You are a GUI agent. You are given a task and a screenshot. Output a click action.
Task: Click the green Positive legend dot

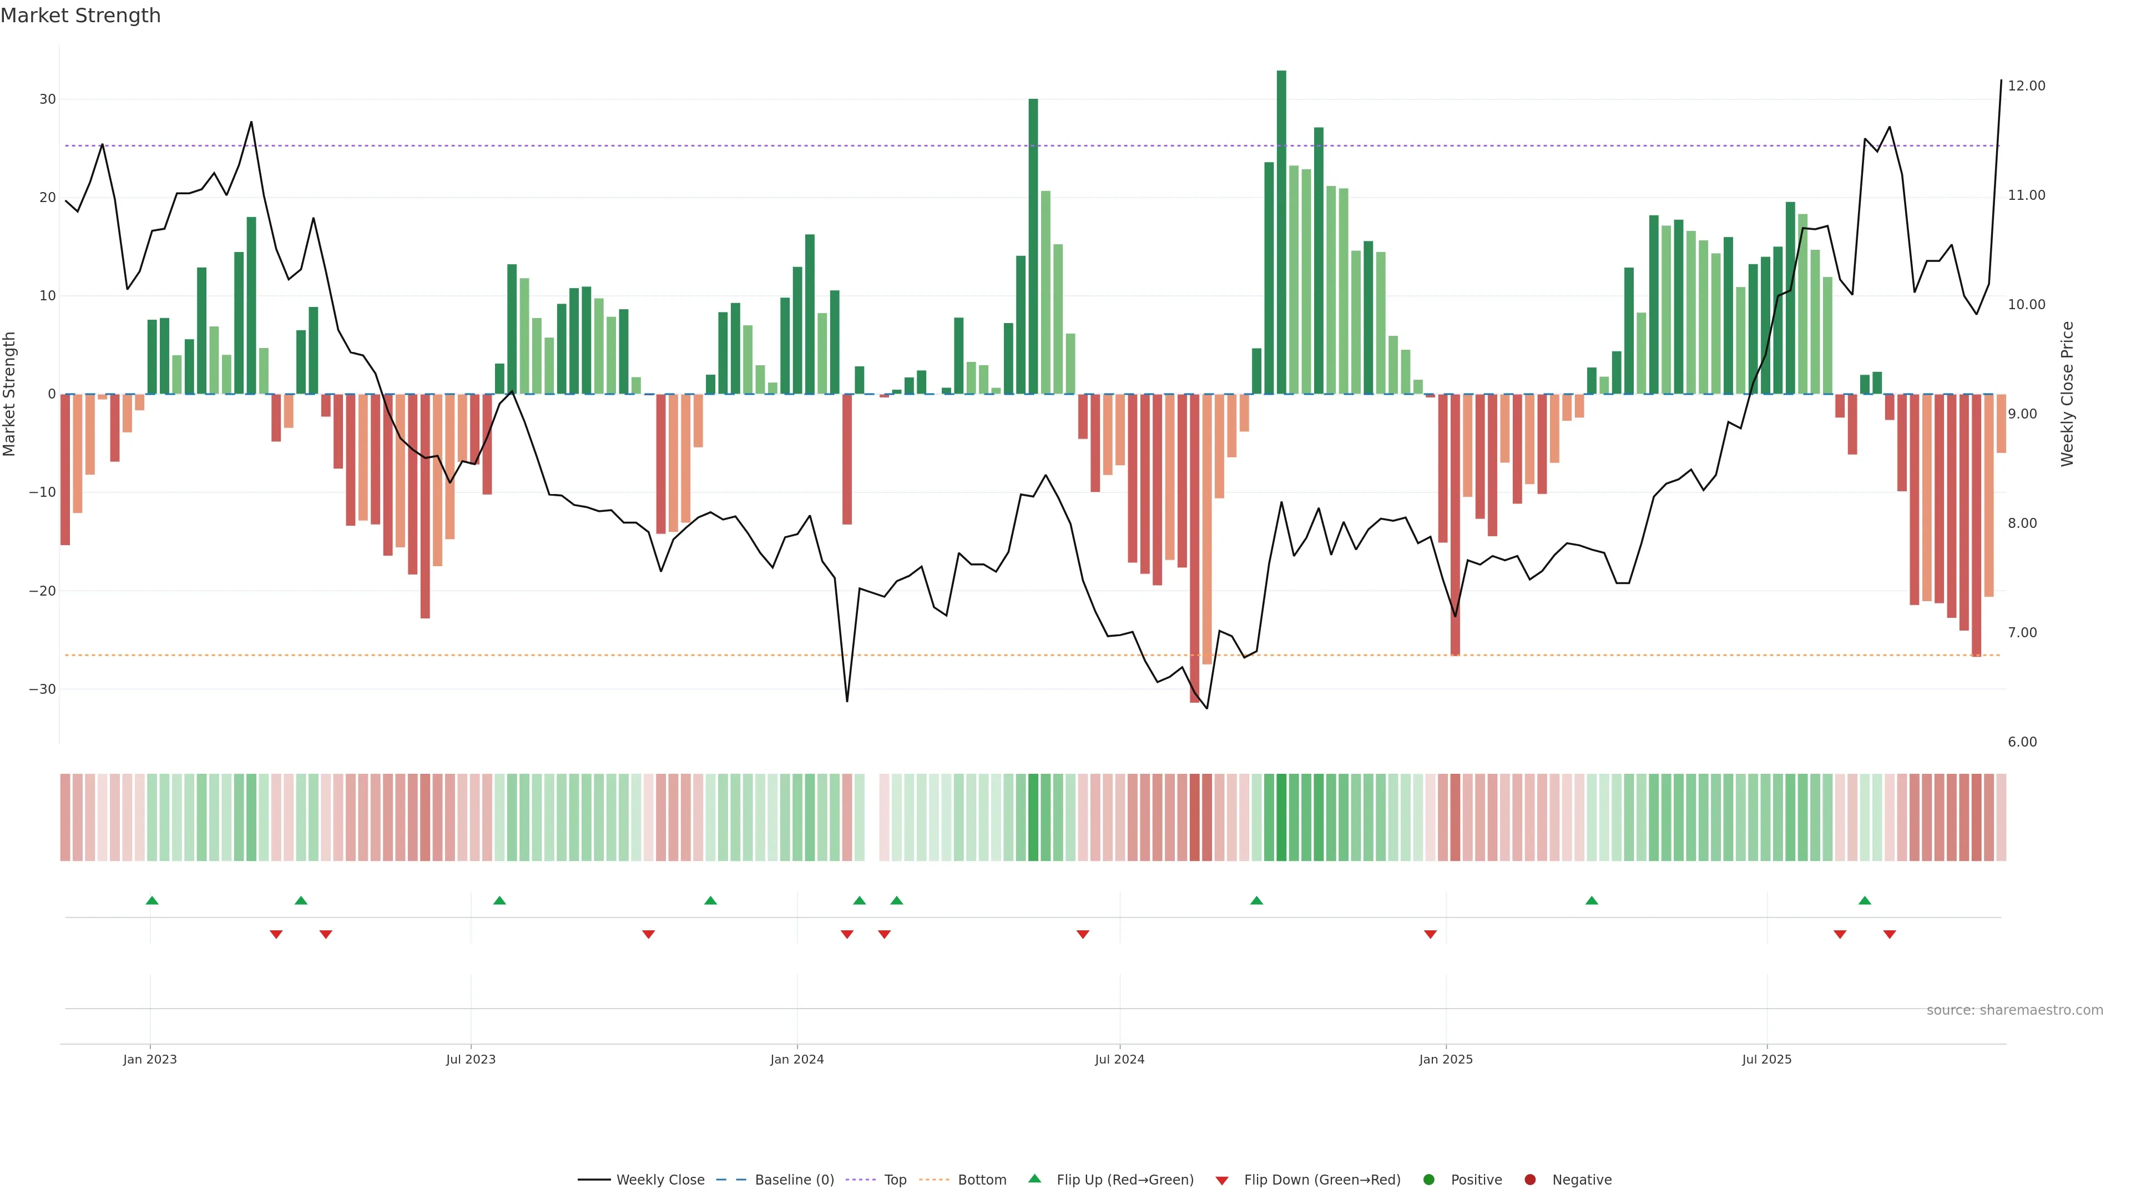coord(1428,1180)
